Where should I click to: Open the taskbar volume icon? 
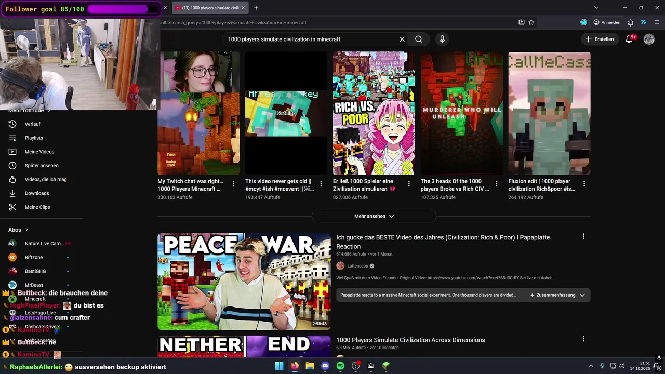623,366
